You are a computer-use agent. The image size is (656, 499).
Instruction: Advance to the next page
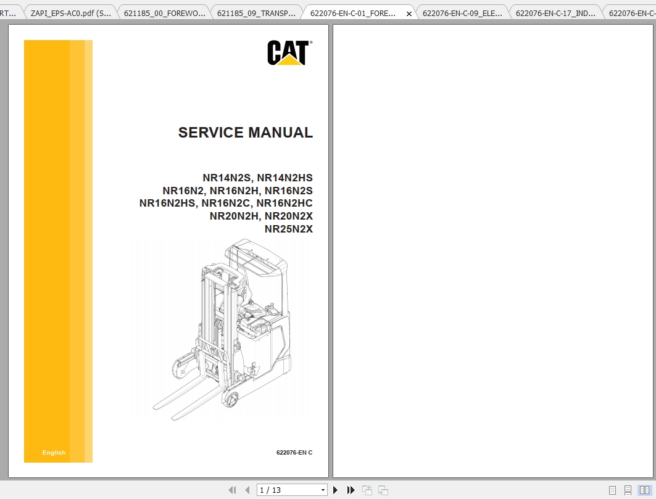click(x=335, y=489)
